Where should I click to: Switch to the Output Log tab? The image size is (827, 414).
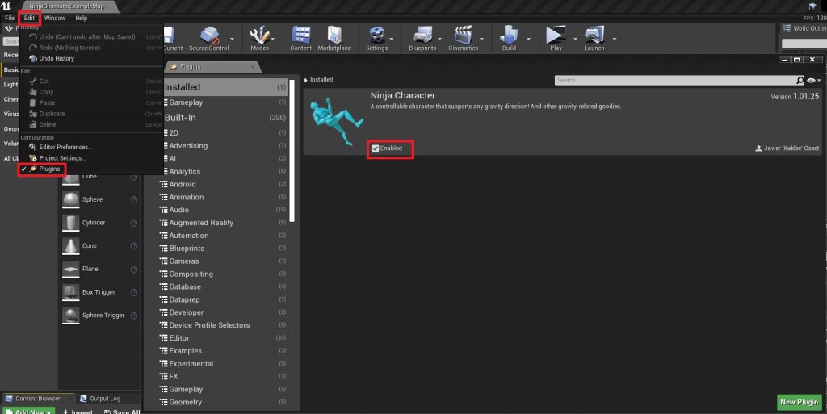point(104,398)
